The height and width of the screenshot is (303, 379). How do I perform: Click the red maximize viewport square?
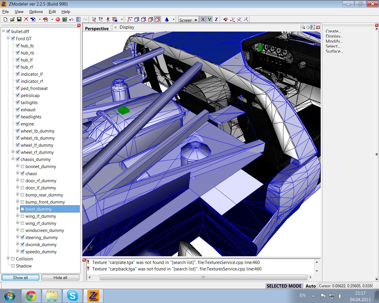tap(318, 27)
